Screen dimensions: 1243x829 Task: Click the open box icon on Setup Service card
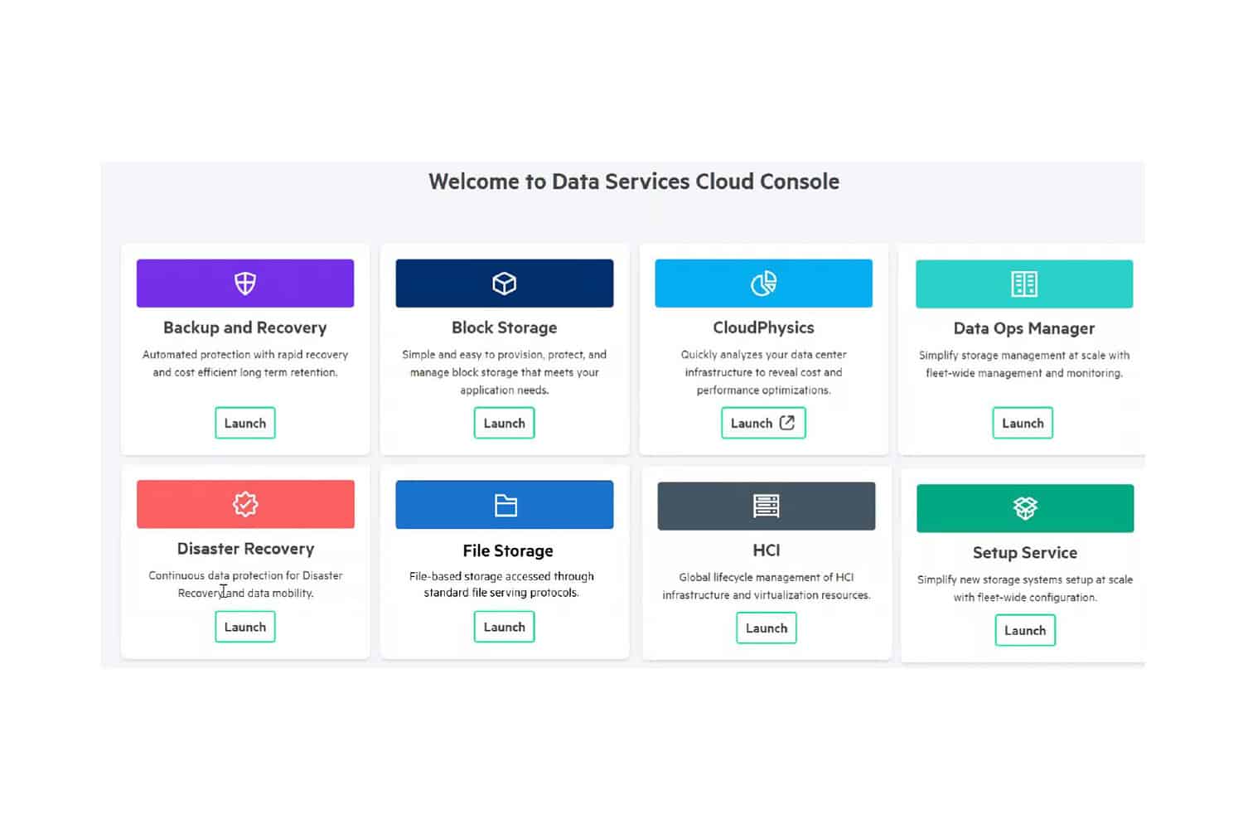coord(1024,507)
